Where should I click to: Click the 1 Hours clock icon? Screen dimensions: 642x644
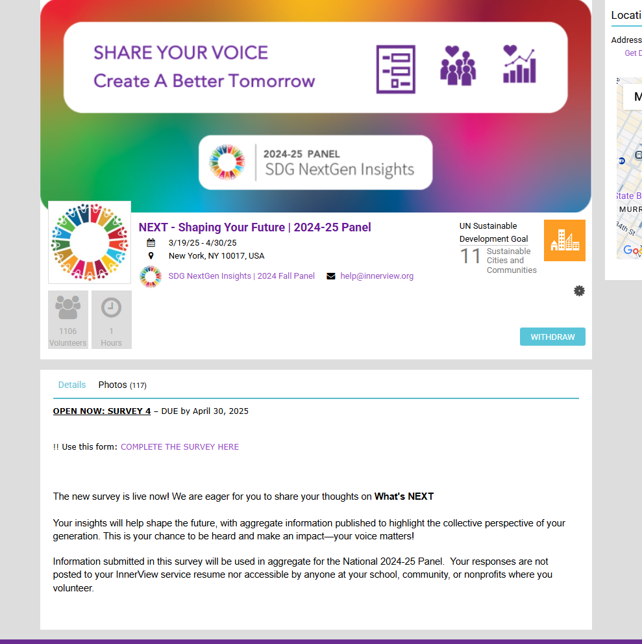[x=111, y=307]
